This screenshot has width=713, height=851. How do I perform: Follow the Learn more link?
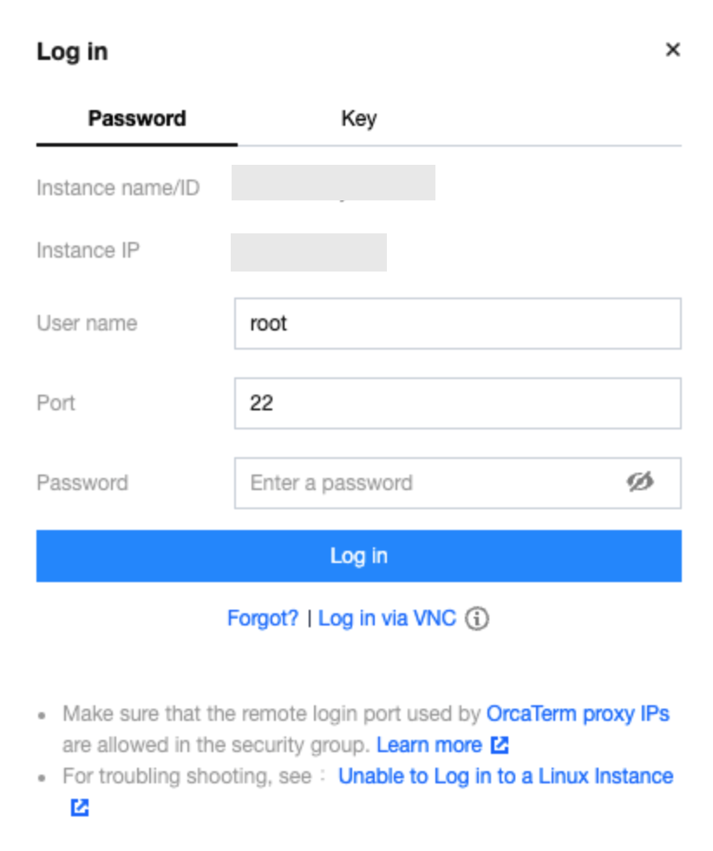(x=429, y=745)
